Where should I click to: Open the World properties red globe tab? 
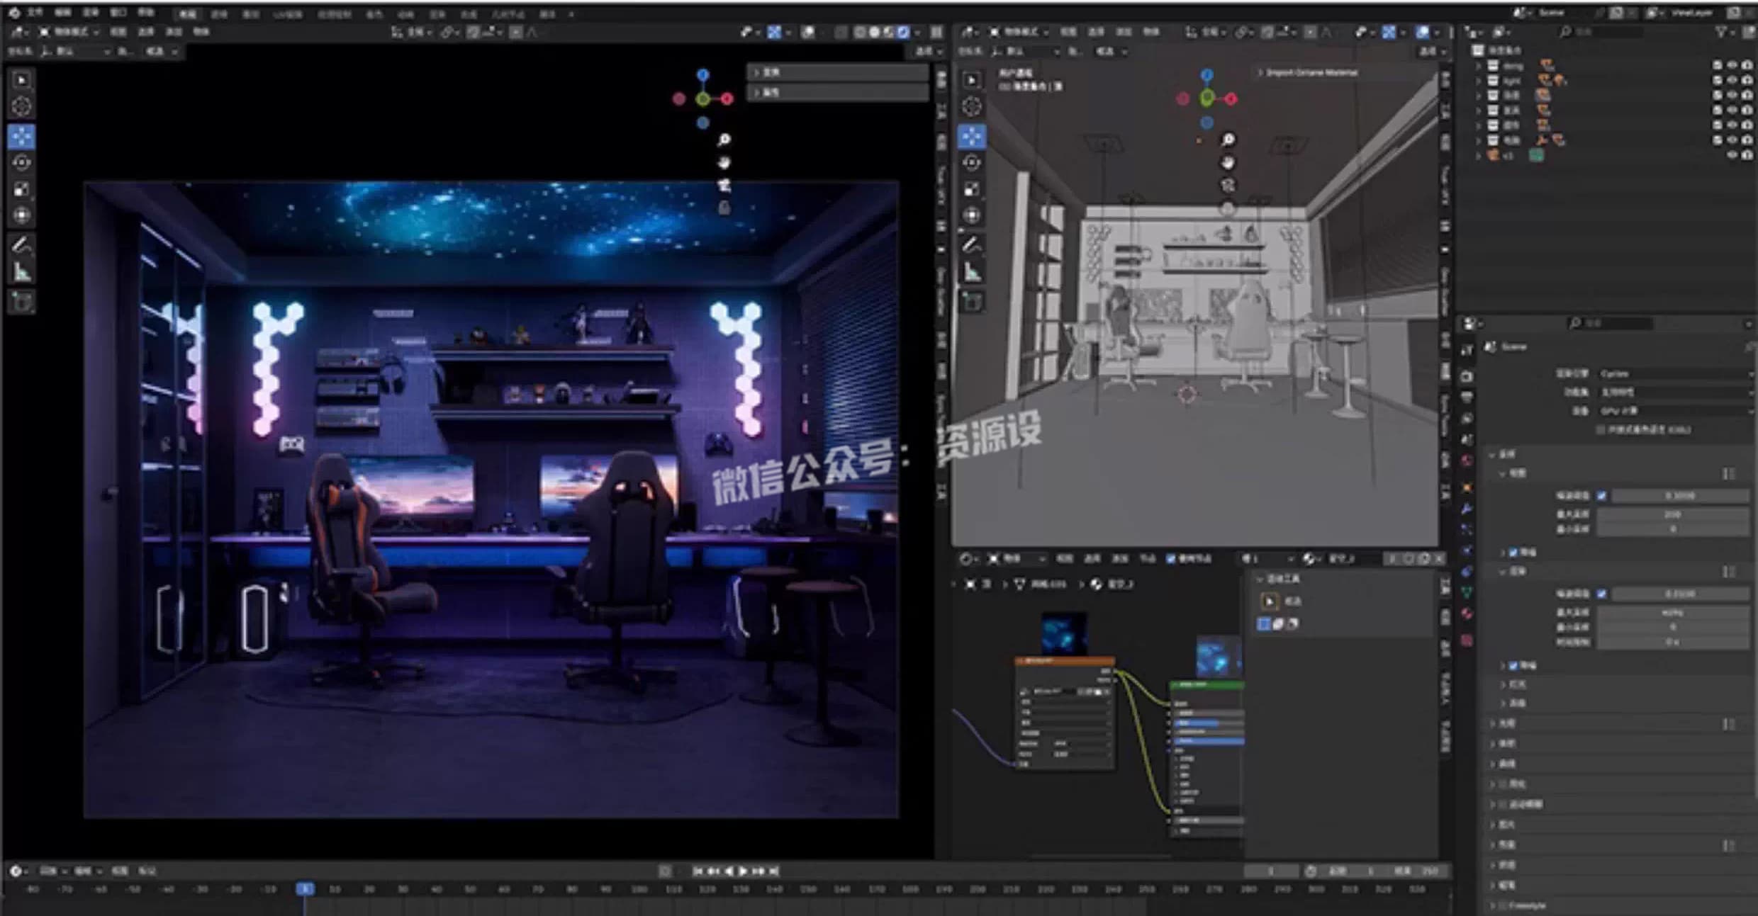coord(1467,460)
